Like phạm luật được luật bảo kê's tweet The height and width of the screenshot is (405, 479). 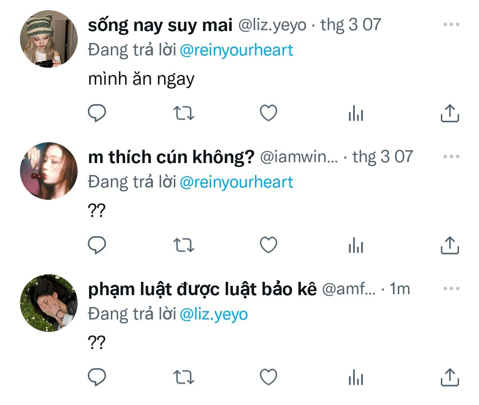click(x=268, y=377)
